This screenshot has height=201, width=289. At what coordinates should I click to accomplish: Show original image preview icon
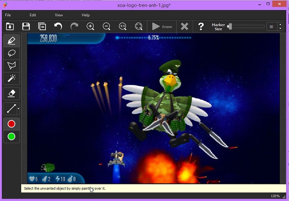[x=42, y=26]
